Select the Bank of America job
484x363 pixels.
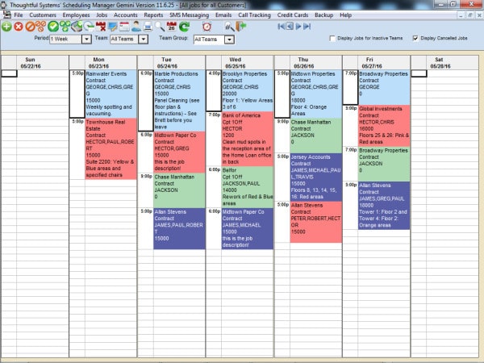248,139
